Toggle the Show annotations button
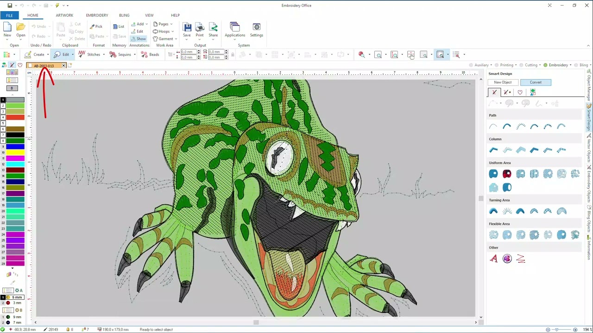 tap(138, 39)
